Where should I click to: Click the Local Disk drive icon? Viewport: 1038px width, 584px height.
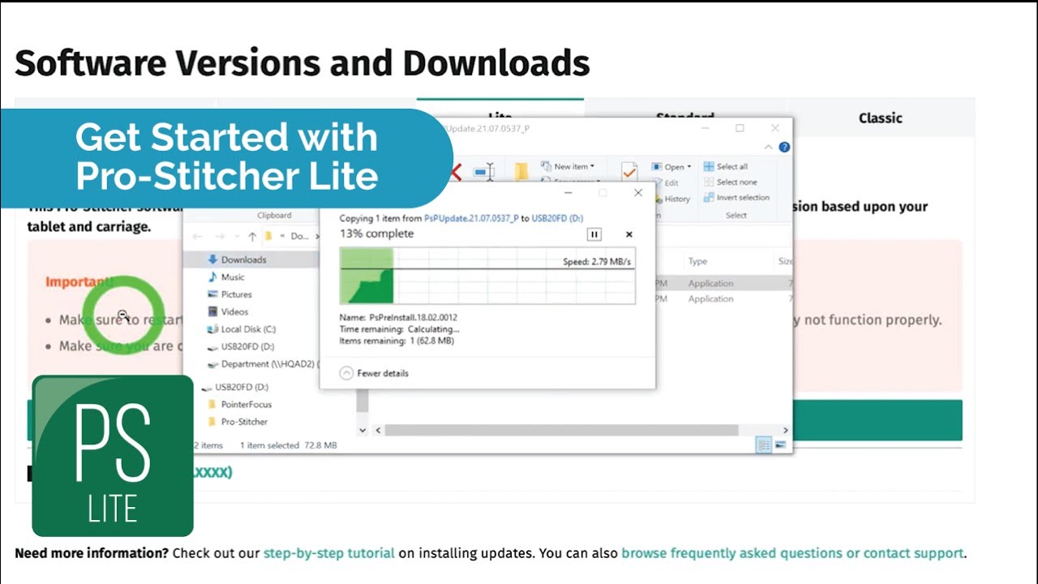click(x=212, y=329)
